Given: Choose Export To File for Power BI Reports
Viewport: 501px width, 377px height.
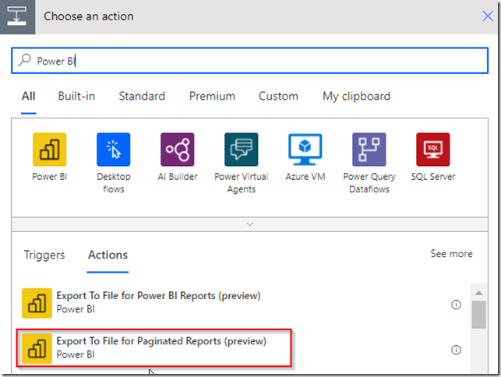Looking at the screenshot, I should coord(158,302).
